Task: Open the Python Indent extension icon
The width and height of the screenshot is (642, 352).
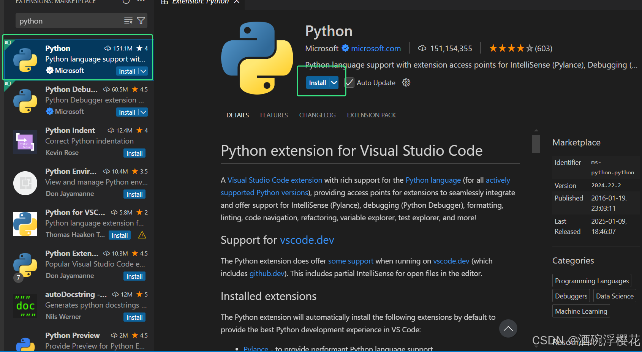Action: pos(25,142)
